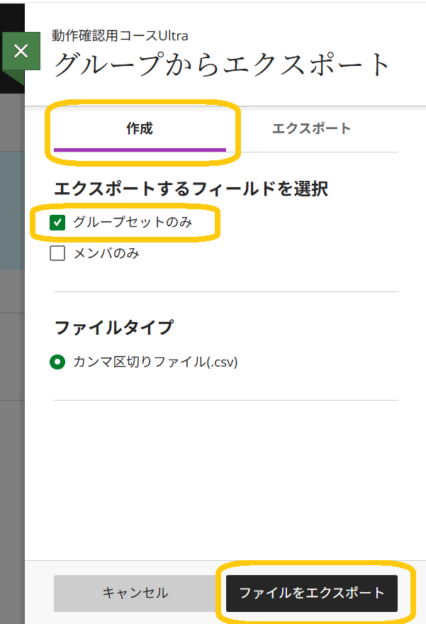Viewport: 426px width, 624px height.
Task: Click the purple underline beneath 作成 tab
Action: [140, 150]
